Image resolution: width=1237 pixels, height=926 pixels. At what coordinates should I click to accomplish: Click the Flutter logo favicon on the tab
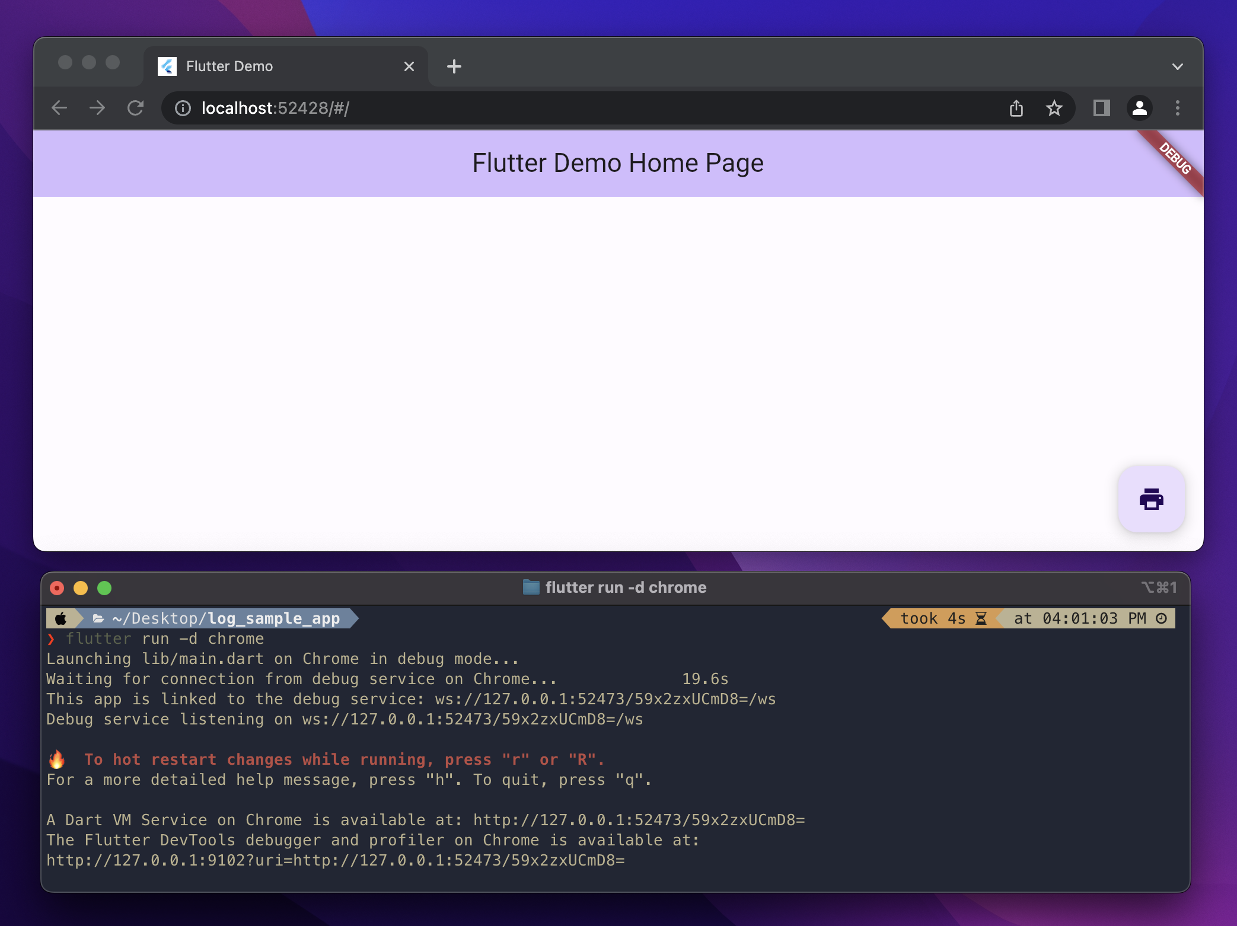coord(168,66)
